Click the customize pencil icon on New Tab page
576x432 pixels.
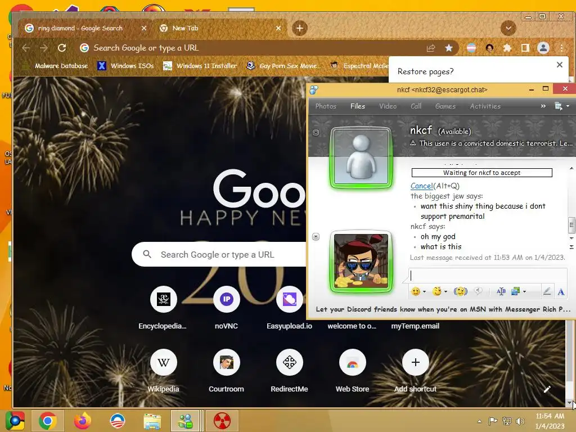coord(547,389)
